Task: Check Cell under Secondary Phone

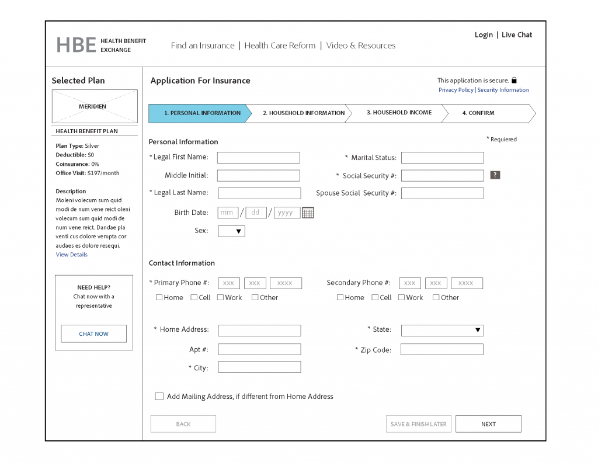Action: tap(375, 297)
